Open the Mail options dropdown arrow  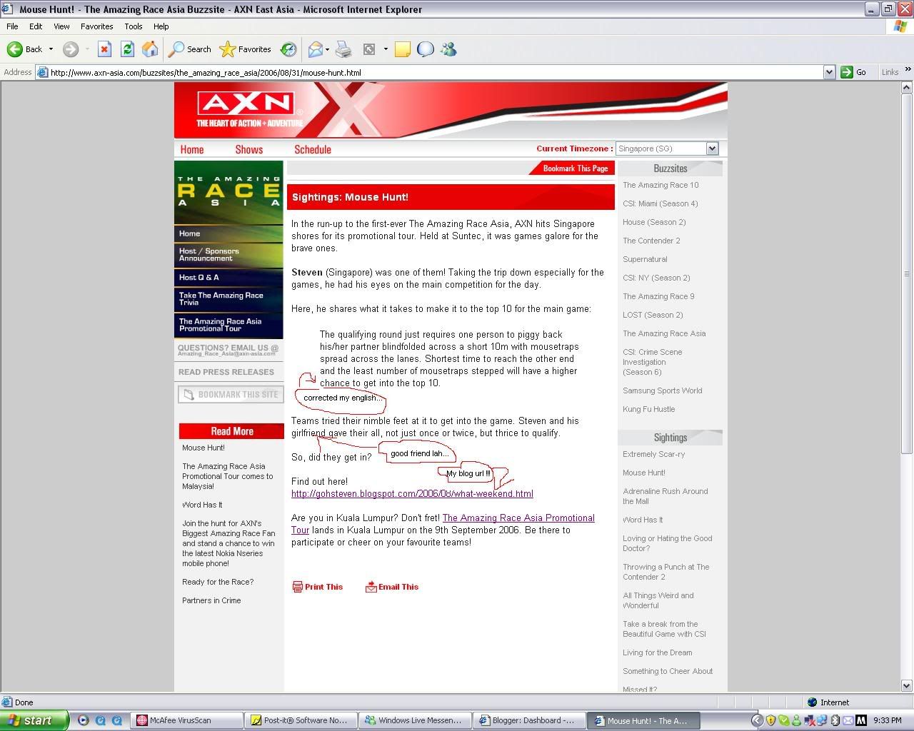pos(327,49)
